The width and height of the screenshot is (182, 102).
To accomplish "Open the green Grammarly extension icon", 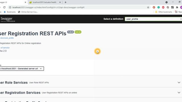I will (x=159, y=7).
